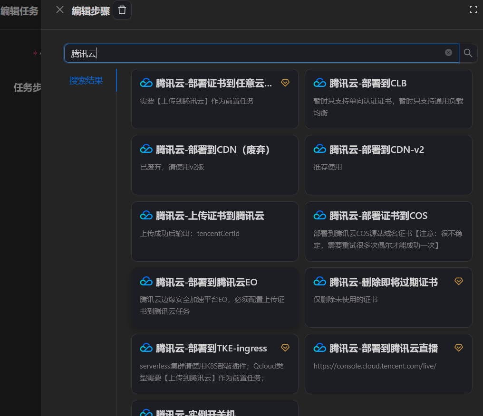This screenshot has height=416, width=483.
Task: Choose 腾讯云-上传证书到腾讯云 plugin
Action: pyautogui.click(x=215, y=231)
